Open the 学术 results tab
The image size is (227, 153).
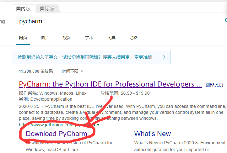point(89,38)
